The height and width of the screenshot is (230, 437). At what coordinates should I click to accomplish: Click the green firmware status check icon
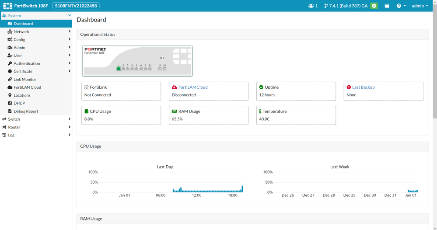point(374,6)
